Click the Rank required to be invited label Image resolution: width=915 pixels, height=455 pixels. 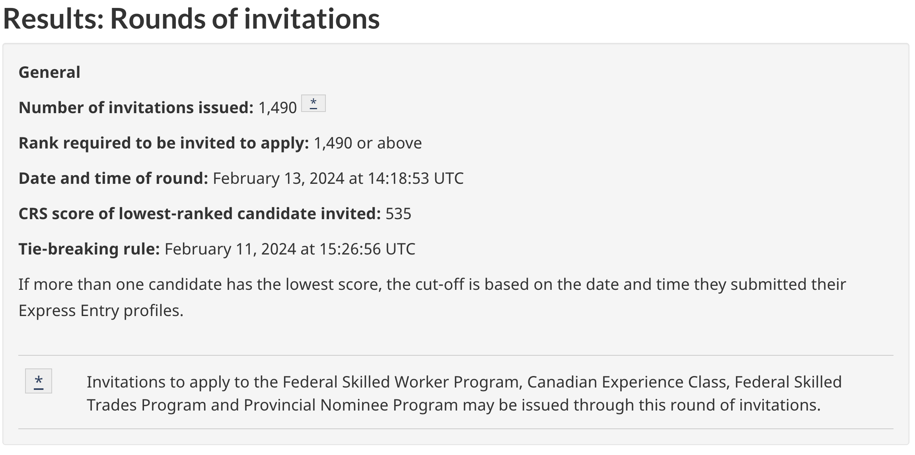[x=164, y=143]
